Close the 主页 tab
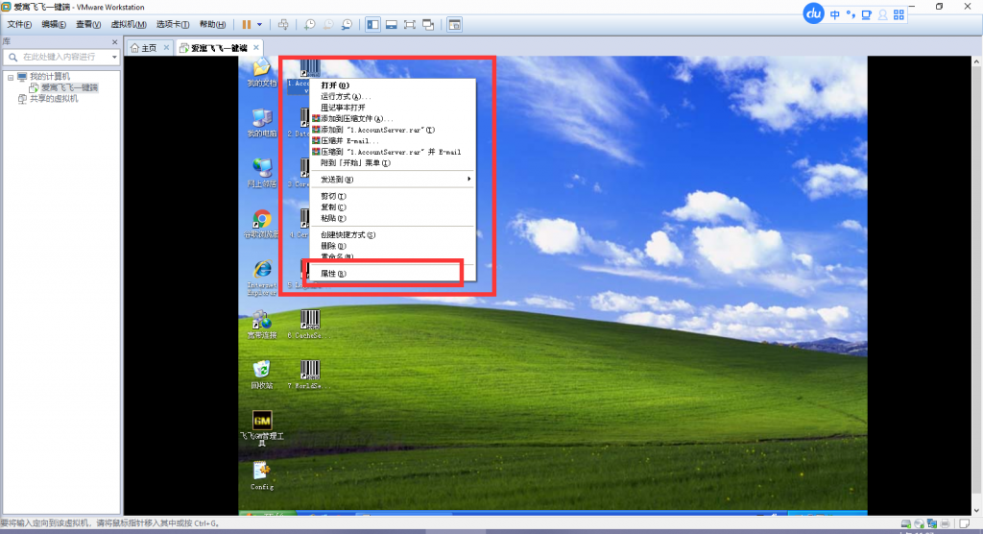Image resolution: width=983 pixels, height=534 pixels. 166,48
